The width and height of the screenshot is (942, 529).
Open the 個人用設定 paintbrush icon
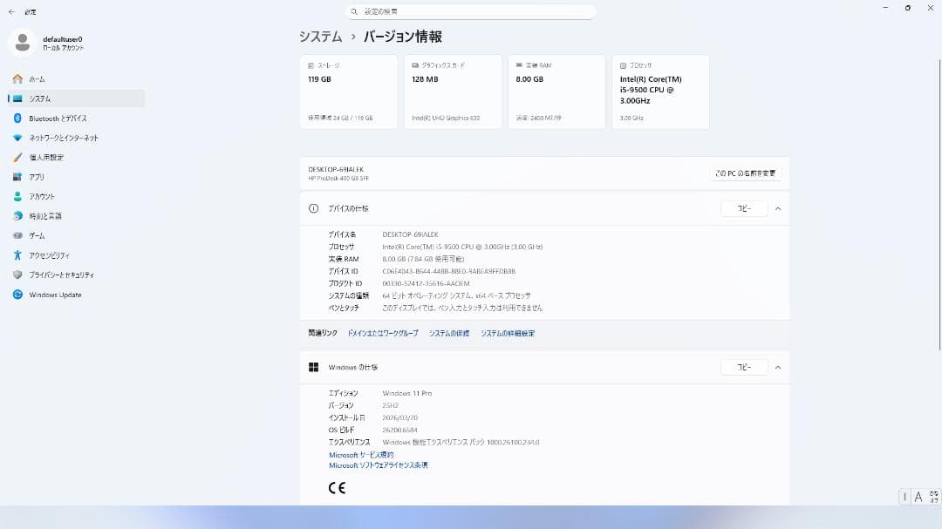17,158
